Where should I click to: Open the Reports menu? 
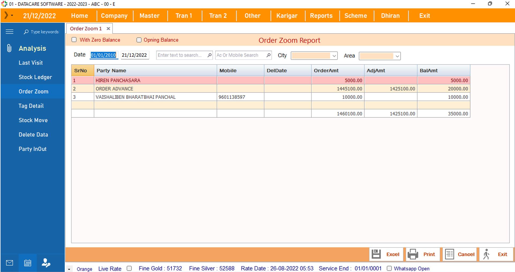(321, 16)
